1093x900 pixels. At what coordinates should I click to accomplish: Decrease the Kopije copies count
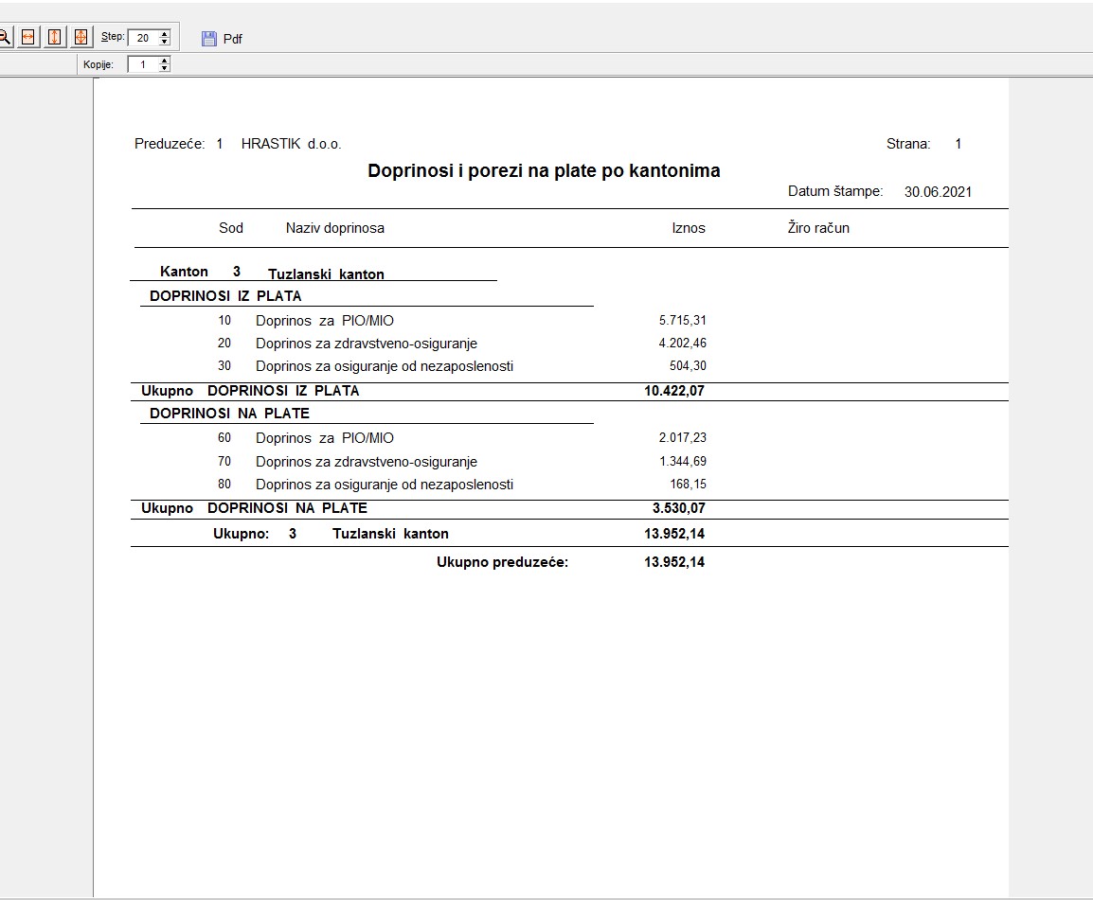(x=165, y=68)
